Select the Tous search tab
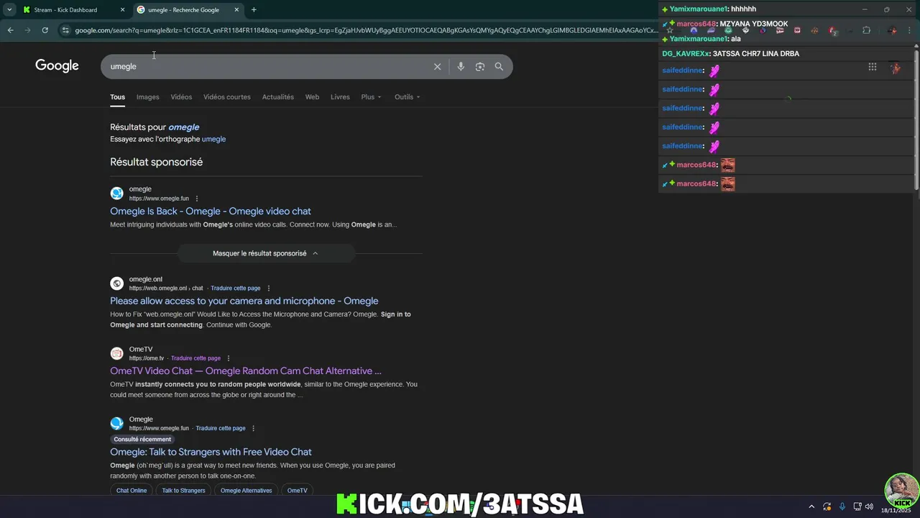The width and height of the screenshot is (920, 518). click(x=117, y=97)
